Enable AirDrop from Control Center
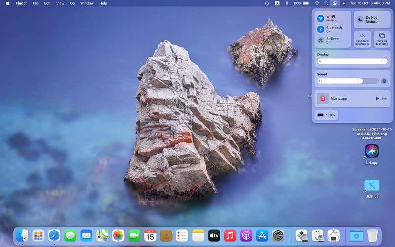 (x=320, y=40)
